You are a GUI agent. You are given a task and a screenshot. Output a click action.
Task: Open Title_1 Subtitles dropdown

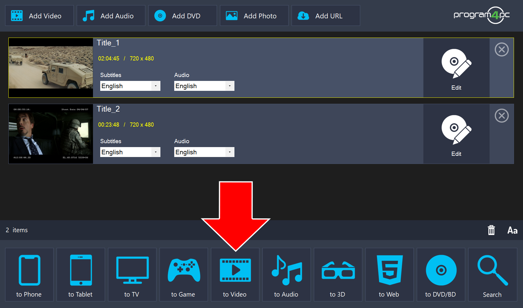[130, 86]
